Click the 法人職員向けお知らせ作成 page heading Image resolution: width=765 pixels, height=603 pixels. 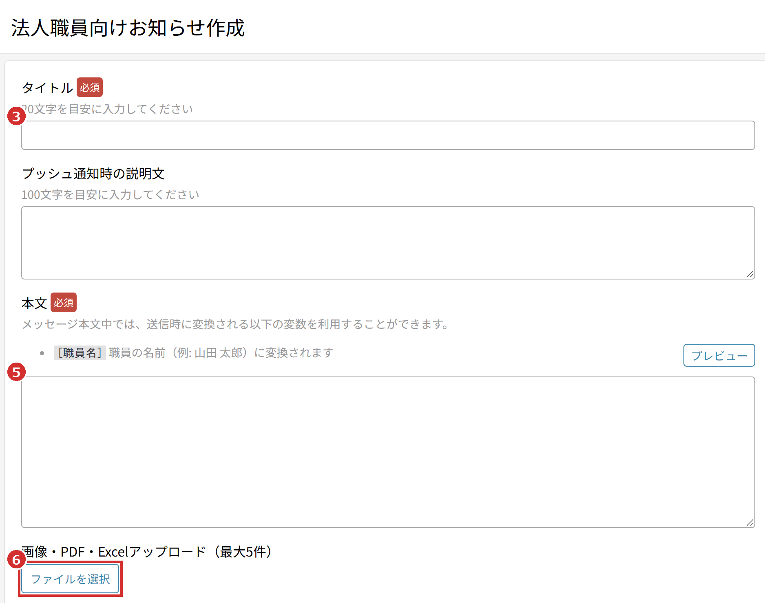tap(128, 28)
